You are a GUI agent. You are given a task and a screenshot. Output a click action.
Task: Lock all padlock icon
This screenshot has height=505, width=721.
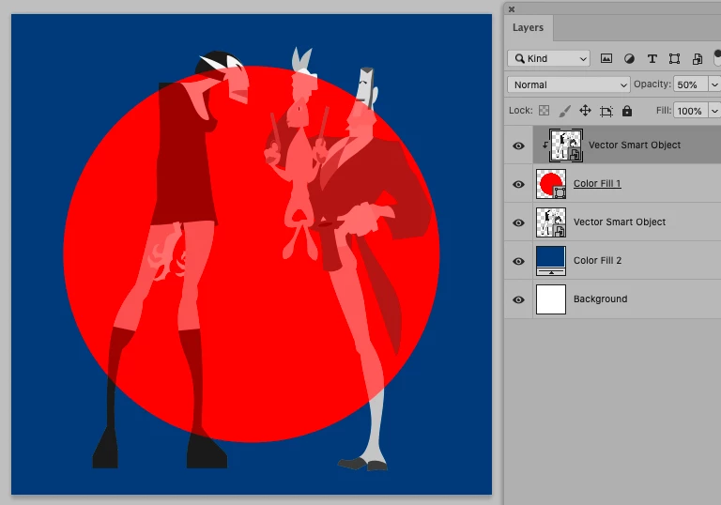pos(627,111)
